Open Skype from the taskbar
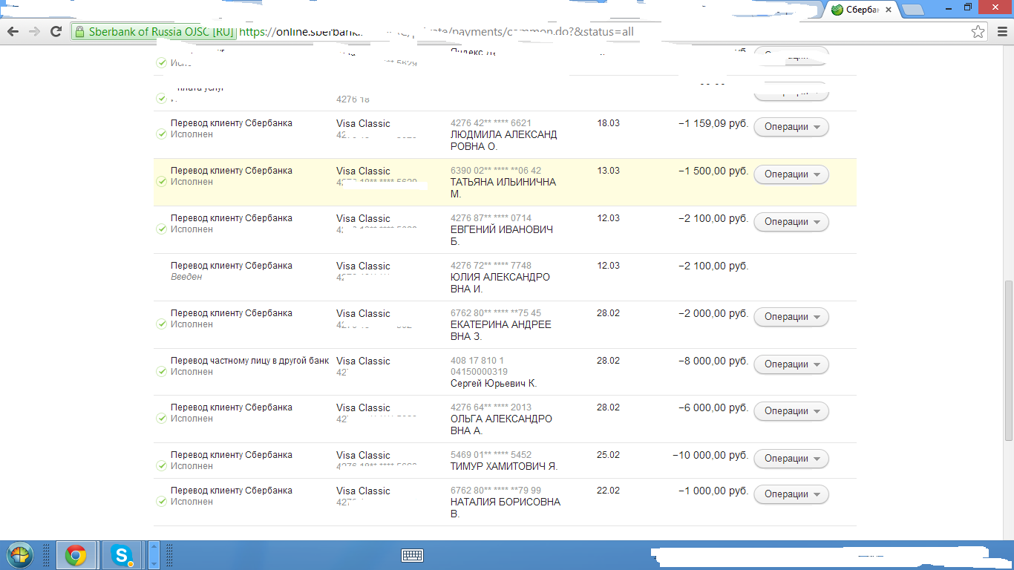 pos(121,555)
